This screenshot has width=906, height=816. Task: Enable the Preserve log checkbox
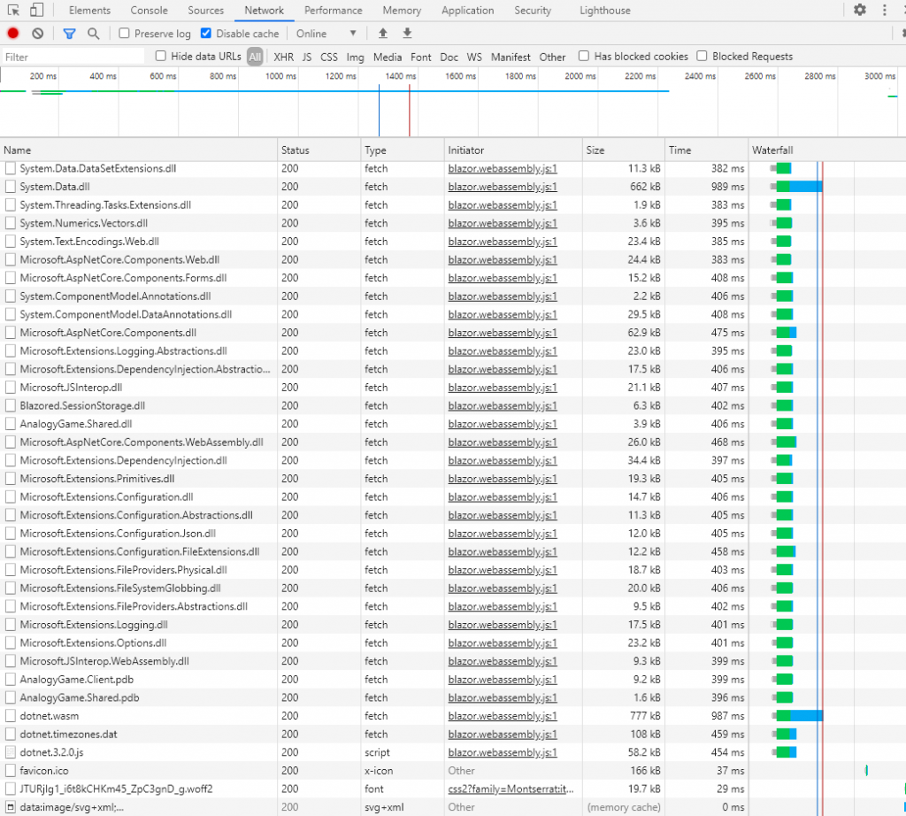125,34
